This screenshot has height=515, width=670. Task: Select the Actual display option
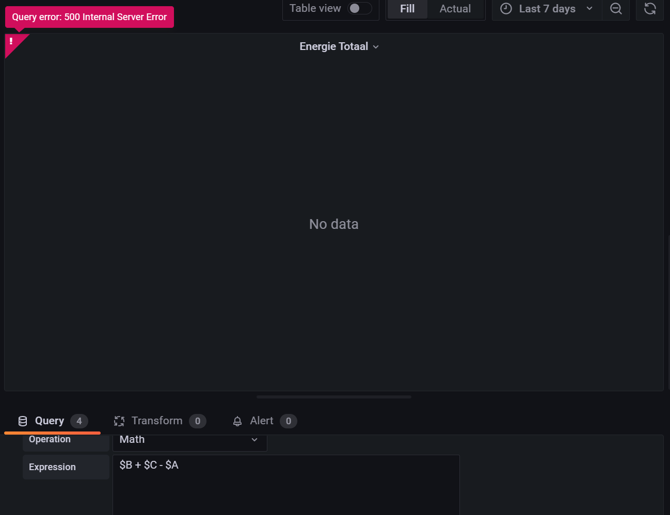[455, 8]
